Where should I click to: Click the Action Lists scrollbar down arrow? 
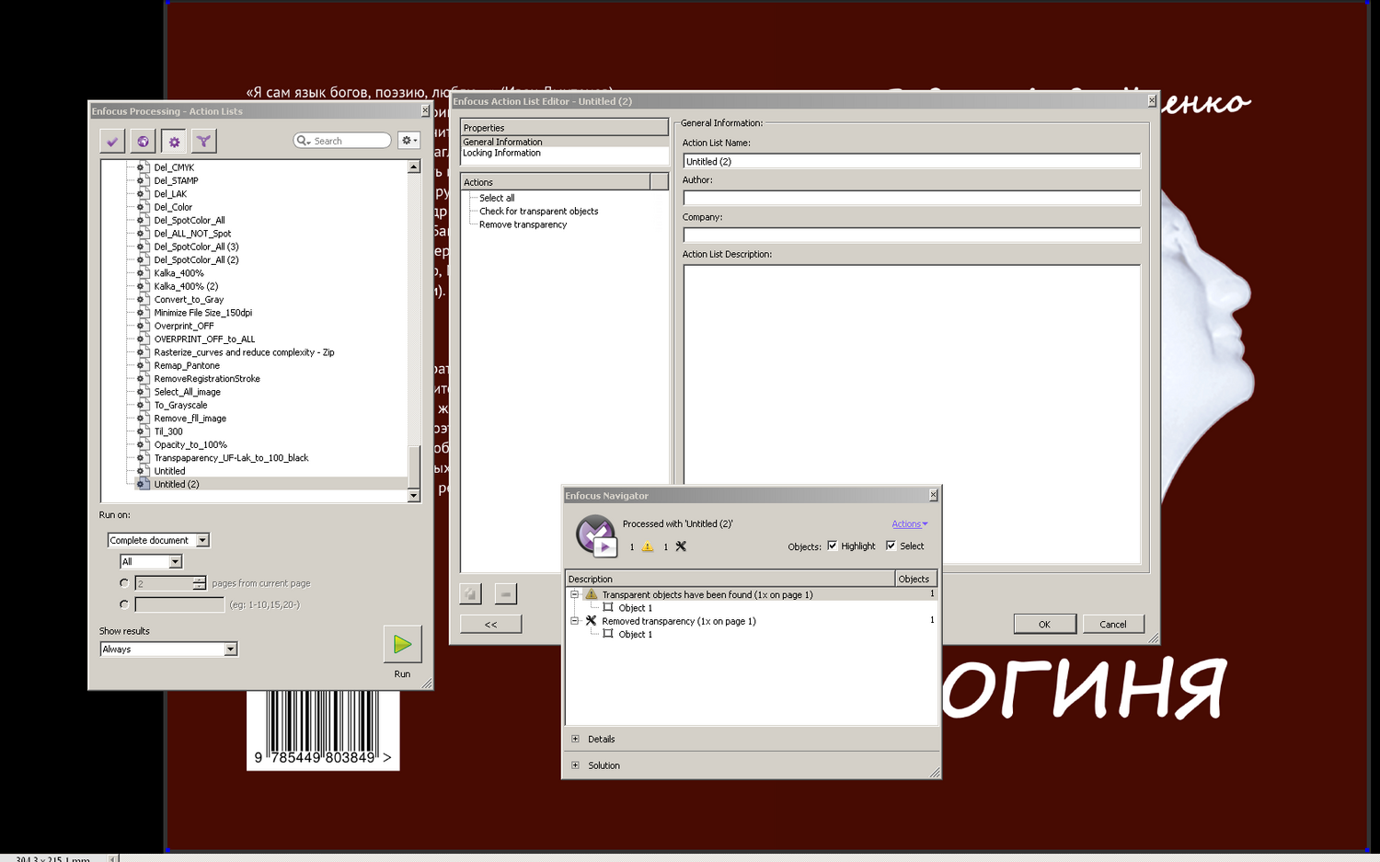click(414, 496)
